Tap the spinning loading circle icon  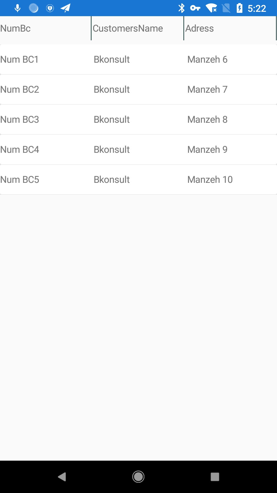click(34, 8)
